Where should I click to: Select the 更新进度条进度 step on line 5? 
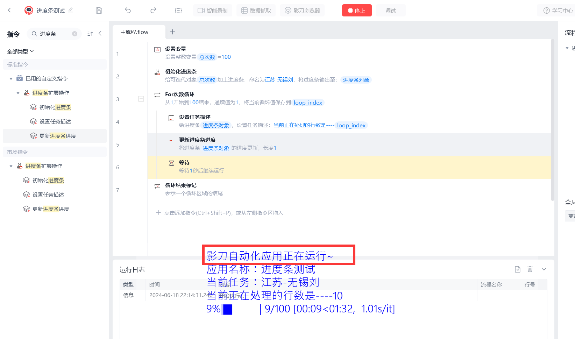pos(349,144)
